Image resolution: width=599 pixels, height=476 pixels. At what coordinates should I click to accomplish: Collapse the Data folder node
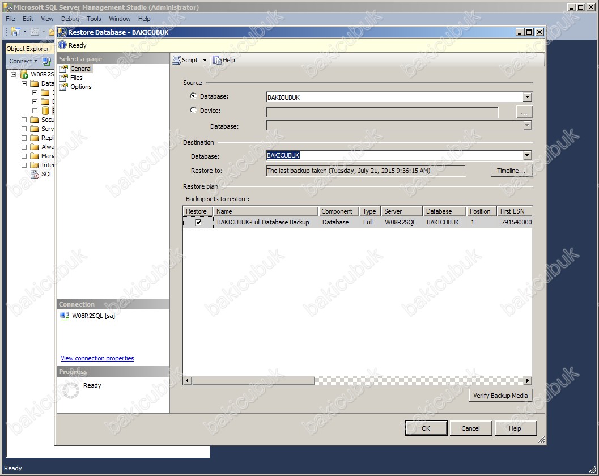coord(24,83)
